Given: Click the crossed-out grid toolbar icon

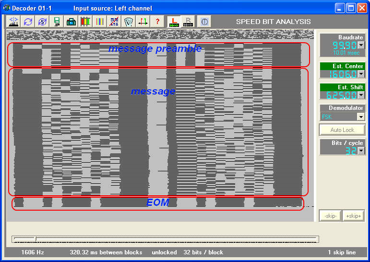Looking at the screenshot, I should click(114, 22).
